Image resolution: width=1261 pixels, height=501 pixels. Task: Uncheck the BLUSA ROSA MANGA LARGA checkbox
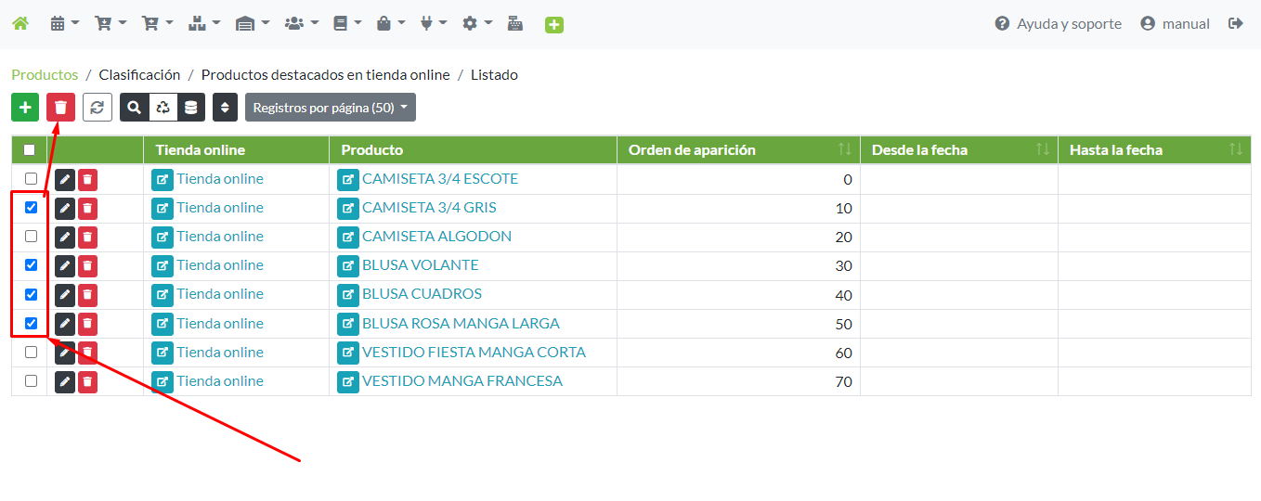click(31, 323)
